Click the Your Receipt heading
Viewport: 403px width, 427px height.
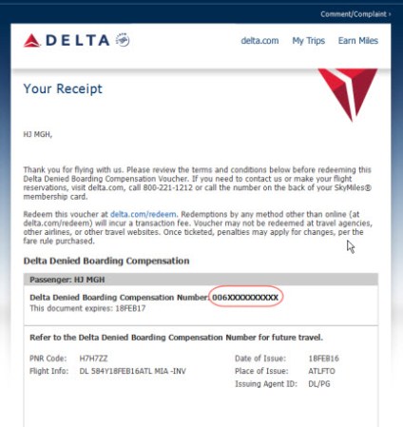(63, 88)
